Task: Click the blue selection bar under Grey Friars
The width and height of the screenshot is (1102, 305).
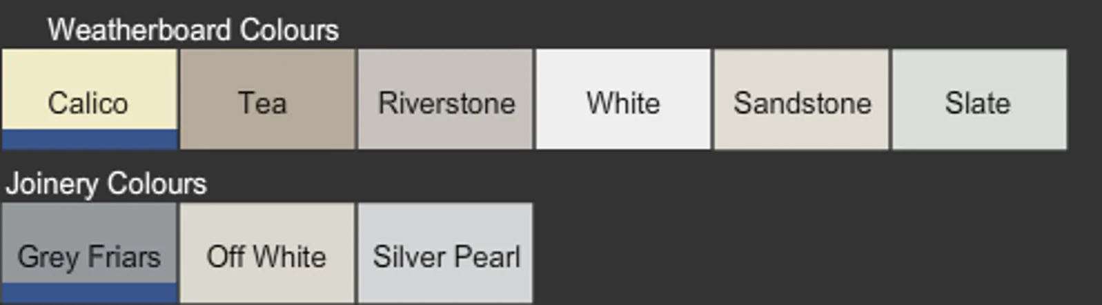Action: tap(89, 293)
